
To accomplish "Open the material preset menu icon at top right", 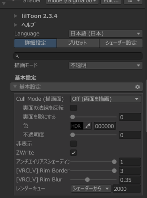I will (133, 1).
